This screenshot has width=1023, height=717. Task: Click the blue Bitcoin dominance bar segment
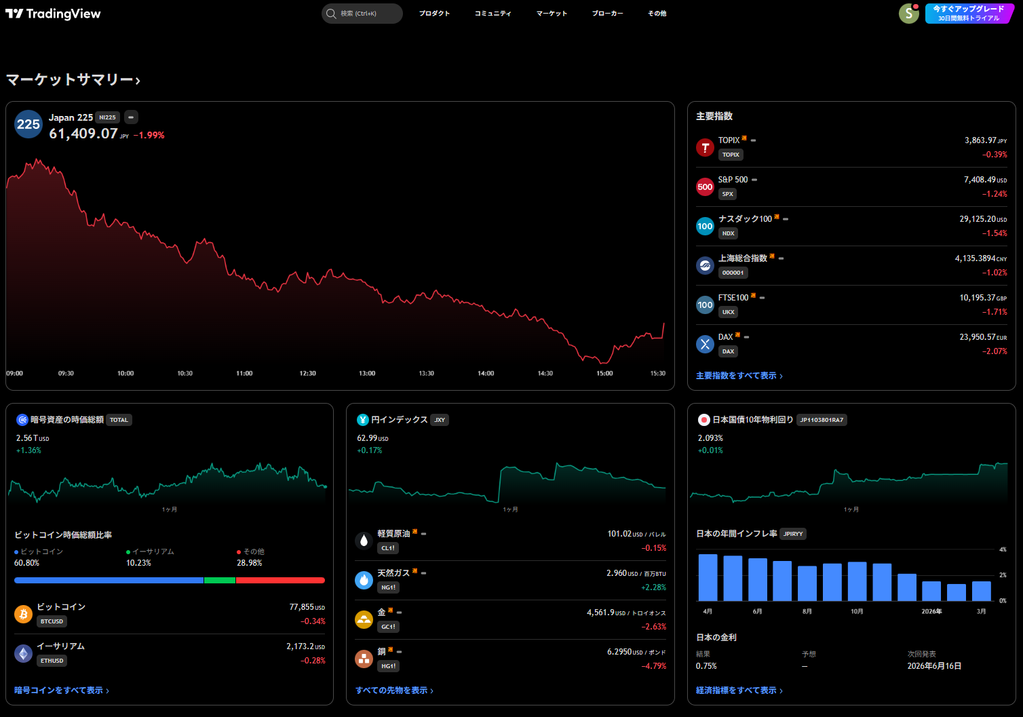(109, 581)
